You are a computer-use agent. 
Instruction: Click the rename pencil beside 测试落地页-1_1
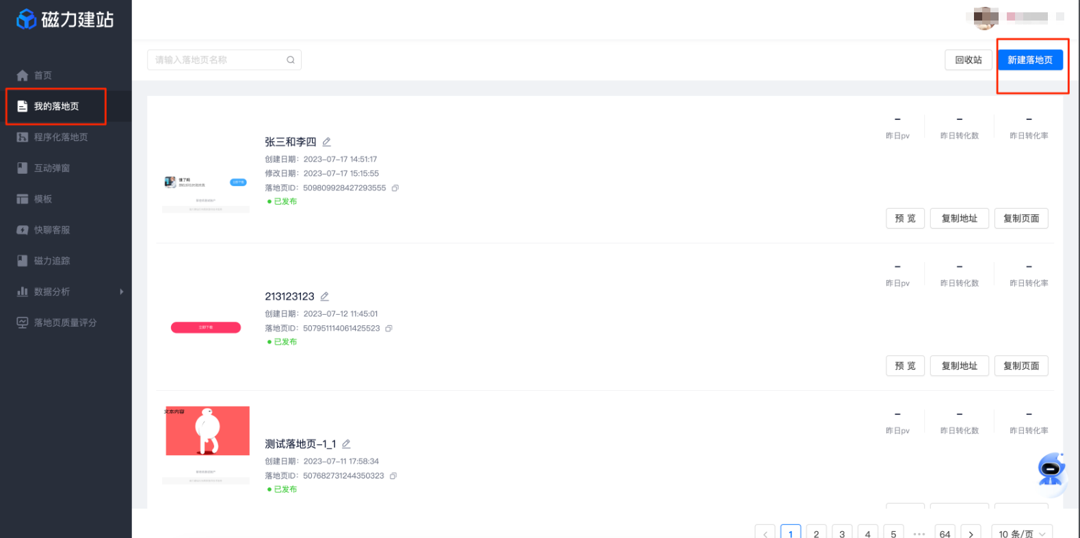tap(346, 444)
